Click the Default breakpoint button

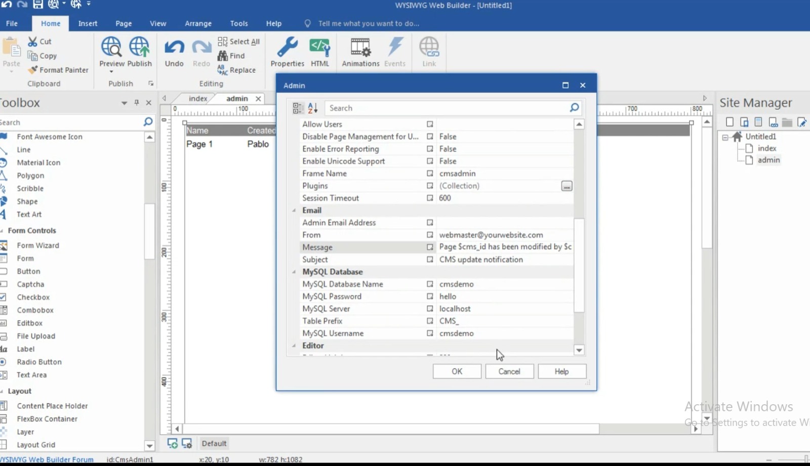[214, 443]
